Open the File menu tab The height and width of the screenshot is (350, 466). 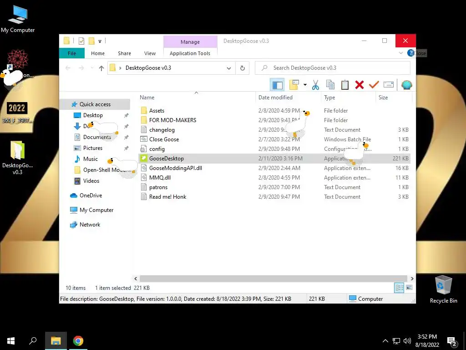click(x=72, y=53)
